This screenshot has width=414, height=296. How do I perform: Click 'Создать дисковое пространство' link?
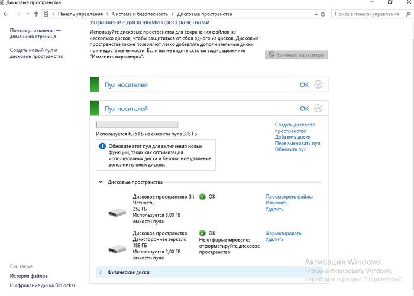tap(295, 128)
